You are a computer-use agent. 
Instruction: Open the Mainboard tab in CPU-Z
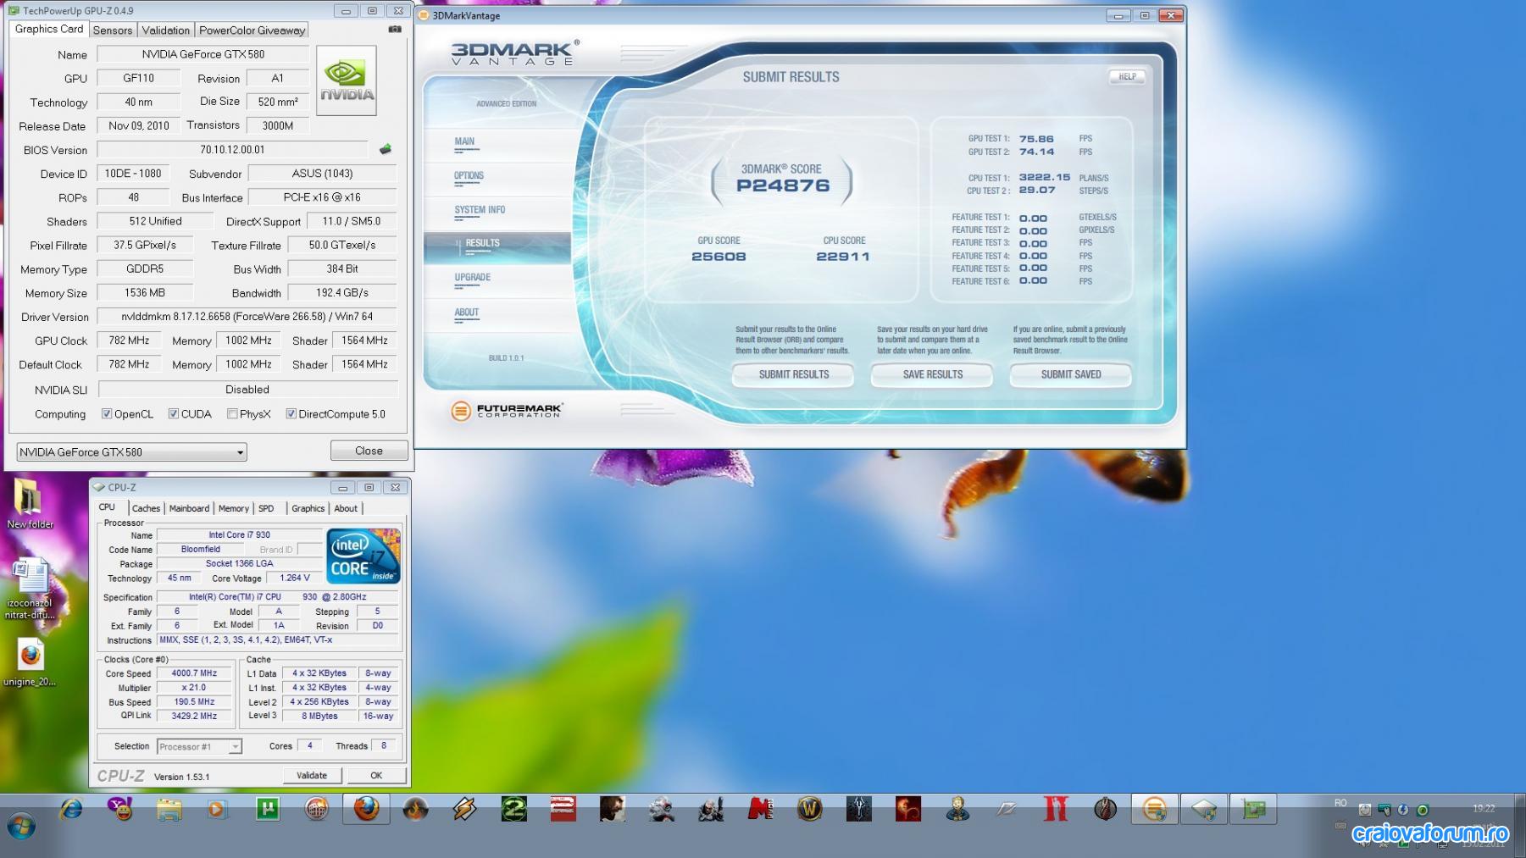click(x=189, y=508)
